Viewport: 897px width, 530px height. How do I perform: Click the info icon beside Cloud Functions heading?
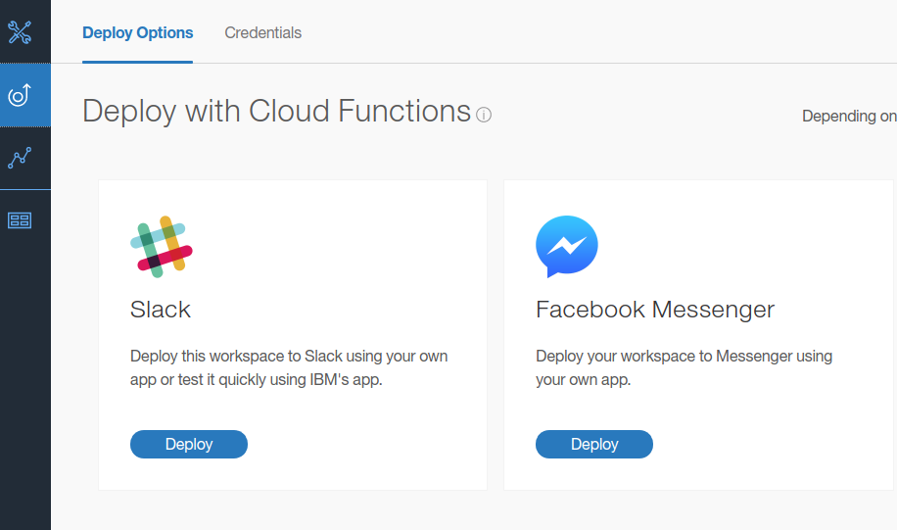point(484,115)
